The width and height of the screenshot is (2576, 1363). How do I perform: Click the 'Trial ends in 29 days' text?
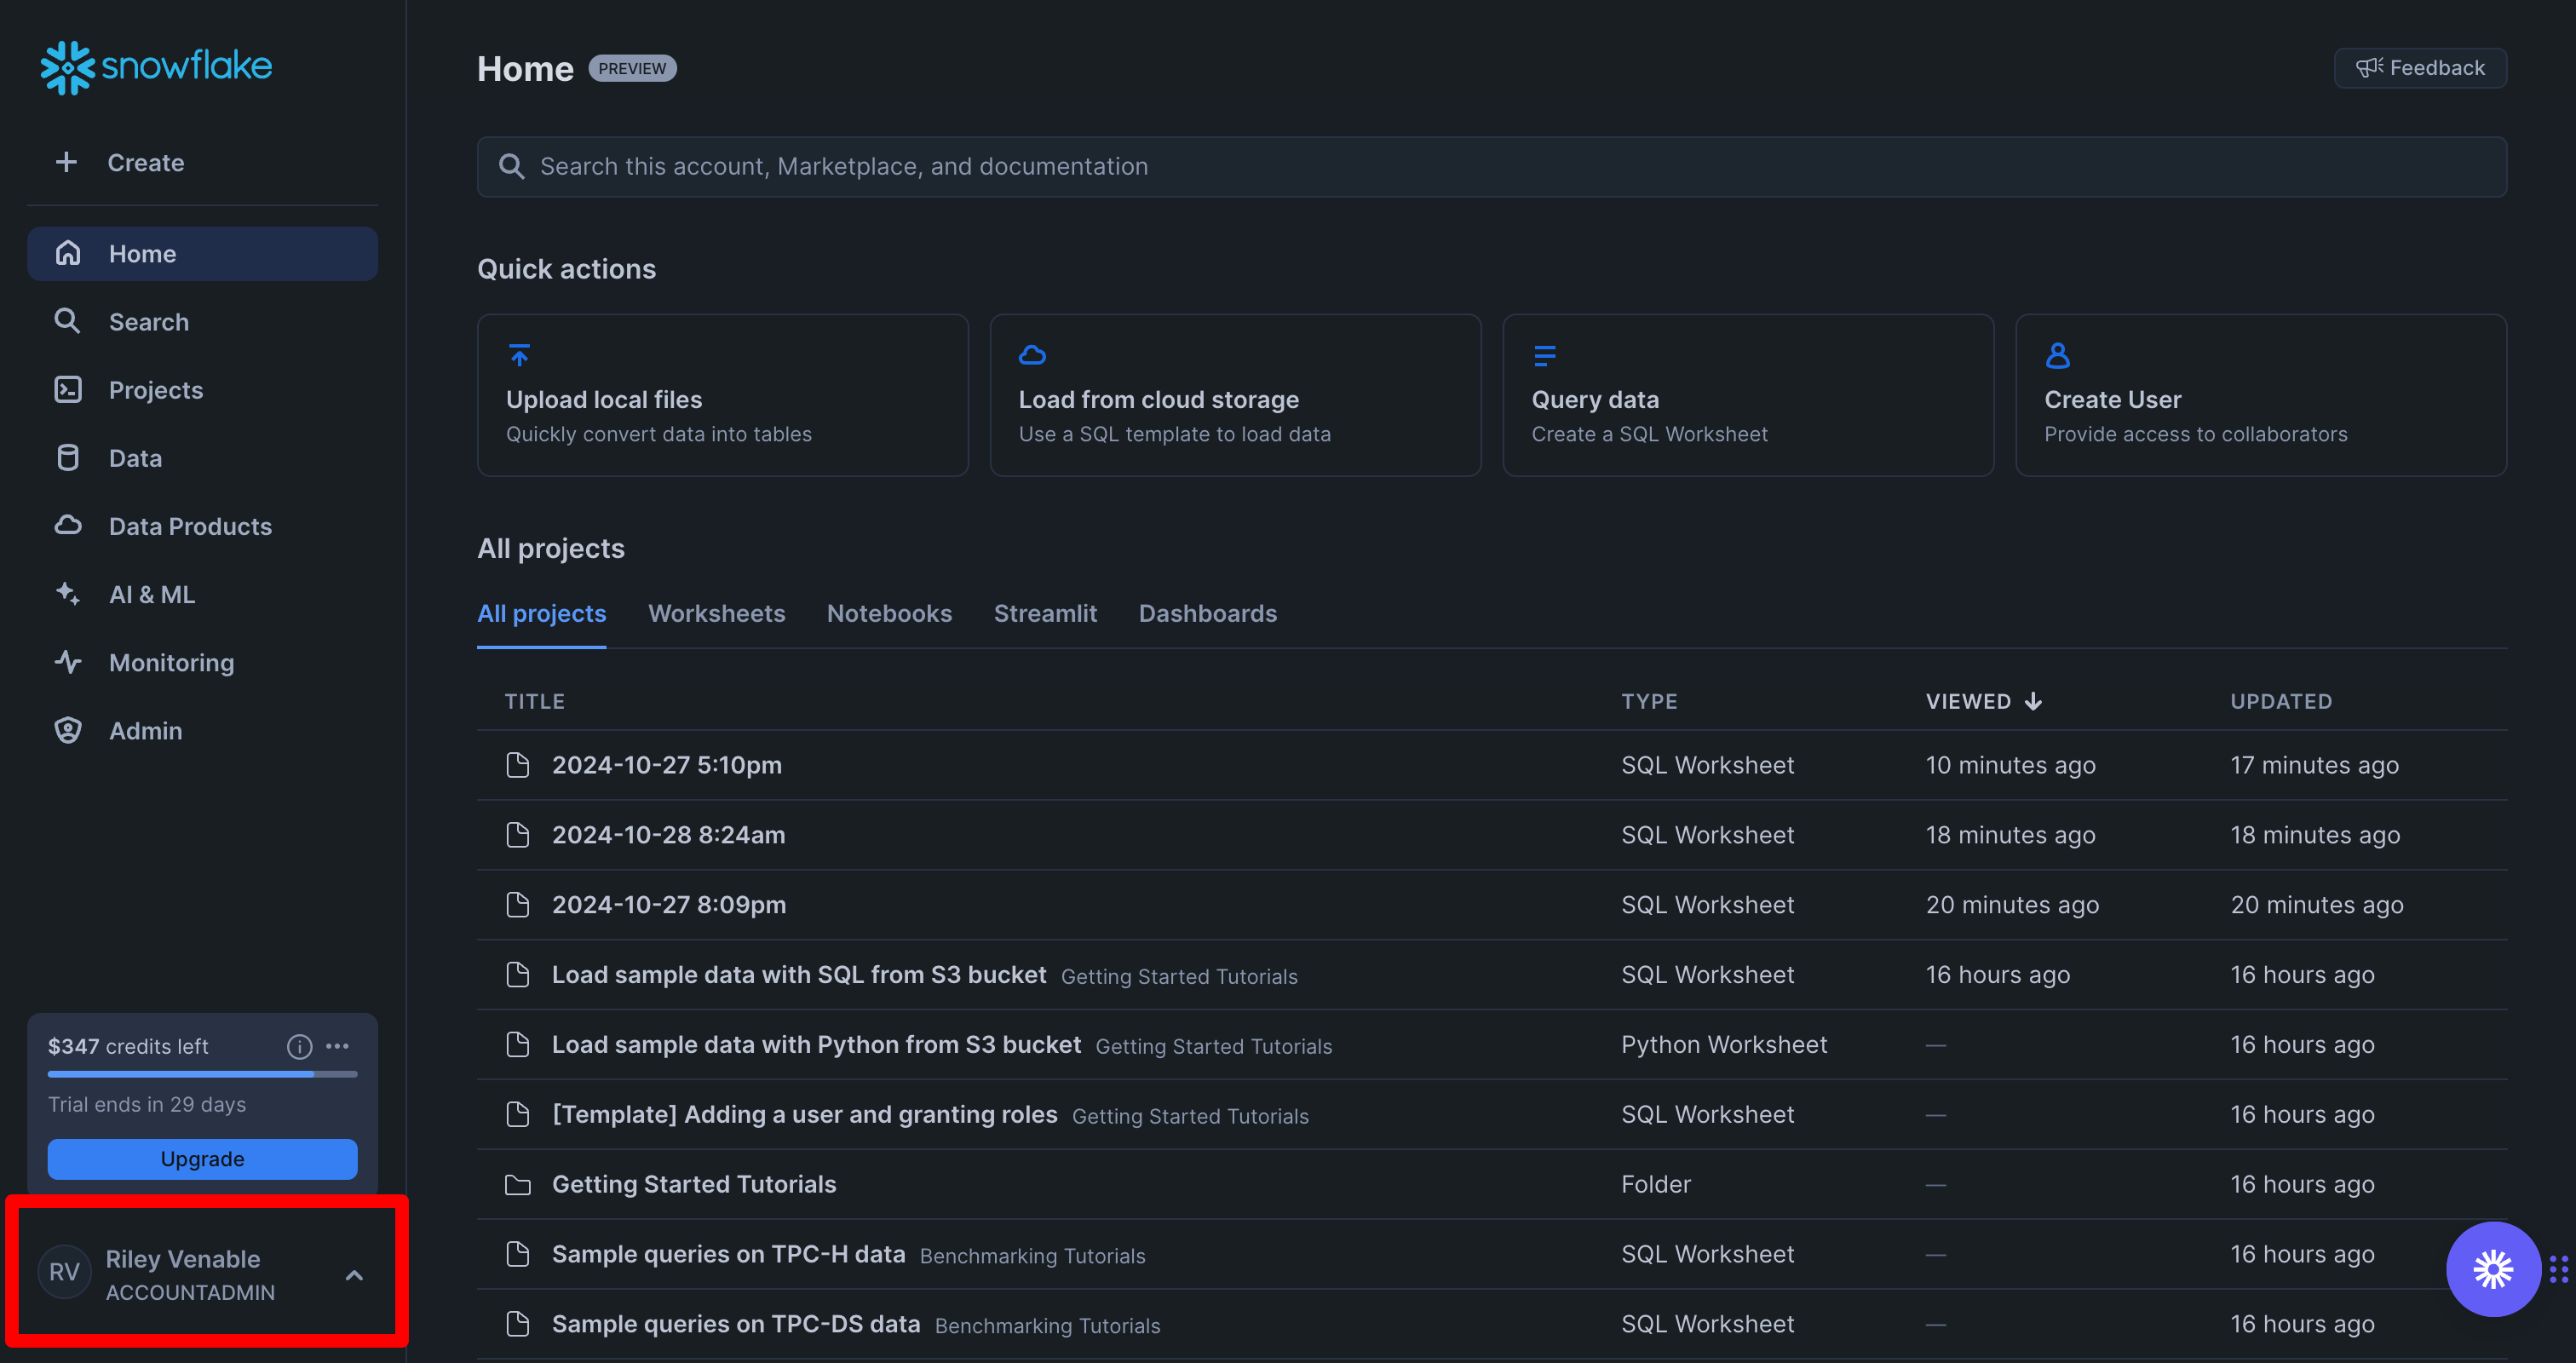147,1104
